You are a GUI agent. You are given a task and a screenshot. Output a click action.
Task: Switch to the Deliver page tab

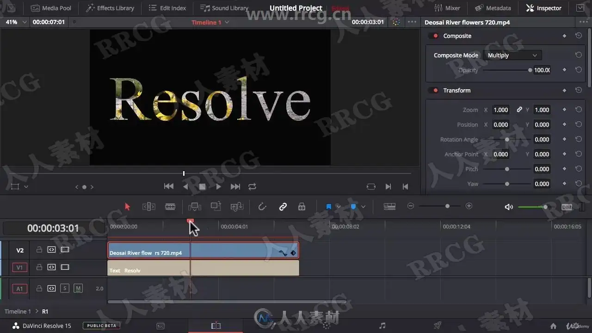[438, 326]
